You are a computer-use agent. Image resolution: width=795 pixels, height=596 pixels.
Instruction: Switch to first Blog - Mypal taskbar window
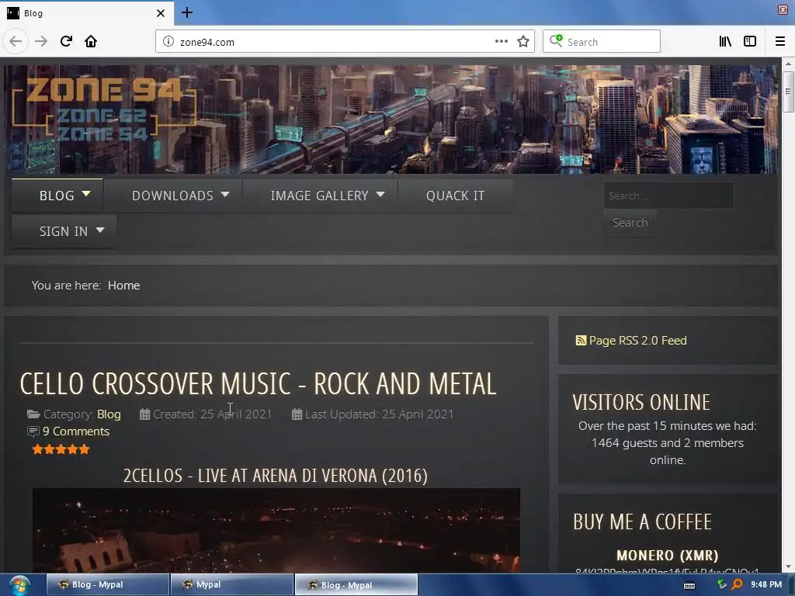coord(107,585)
